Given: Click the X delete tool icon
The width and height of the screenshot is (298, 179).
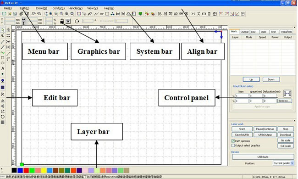Looking at the screenshot, I should 3,94.
